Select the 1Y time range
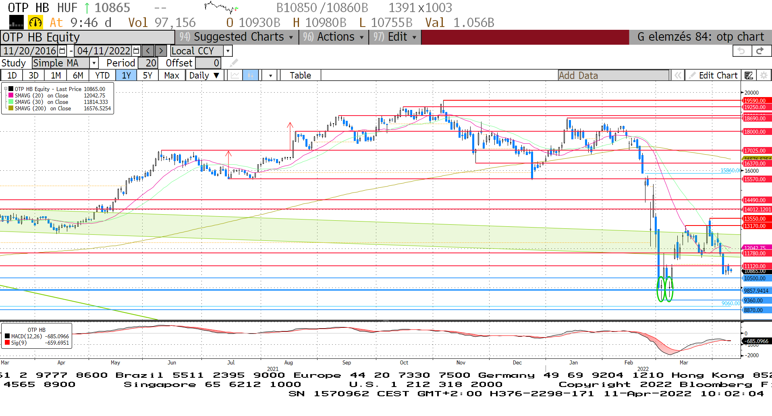 pos(126,75)
